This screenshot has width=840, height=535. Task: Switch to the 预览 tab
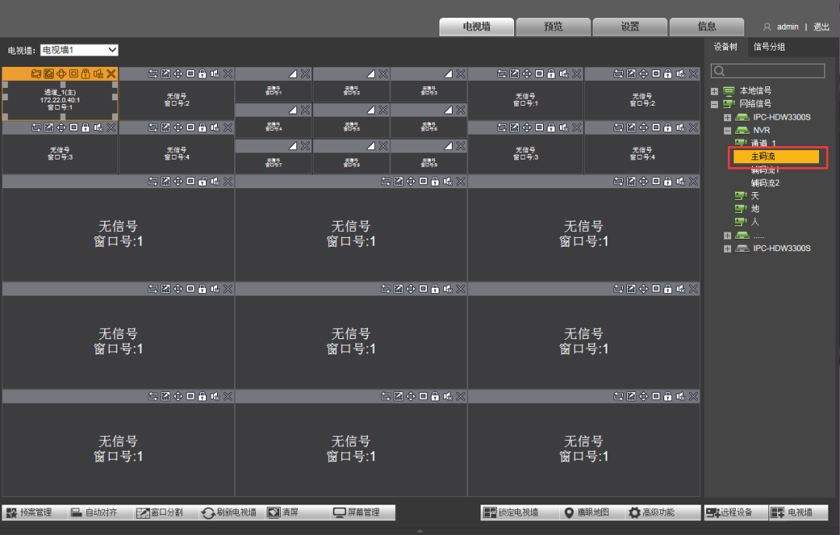553,26
